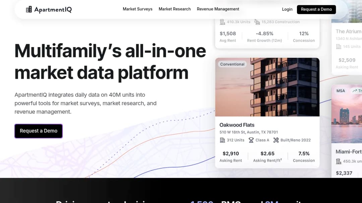Click the building icon next to 410.3k Units

[222, 22]
